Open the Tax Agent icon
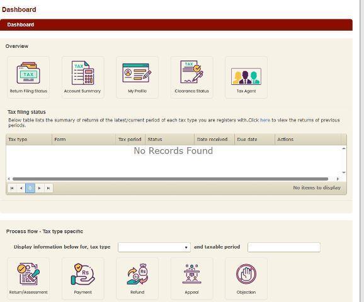This screenshot has height=302, width=364. pos(246,77)
